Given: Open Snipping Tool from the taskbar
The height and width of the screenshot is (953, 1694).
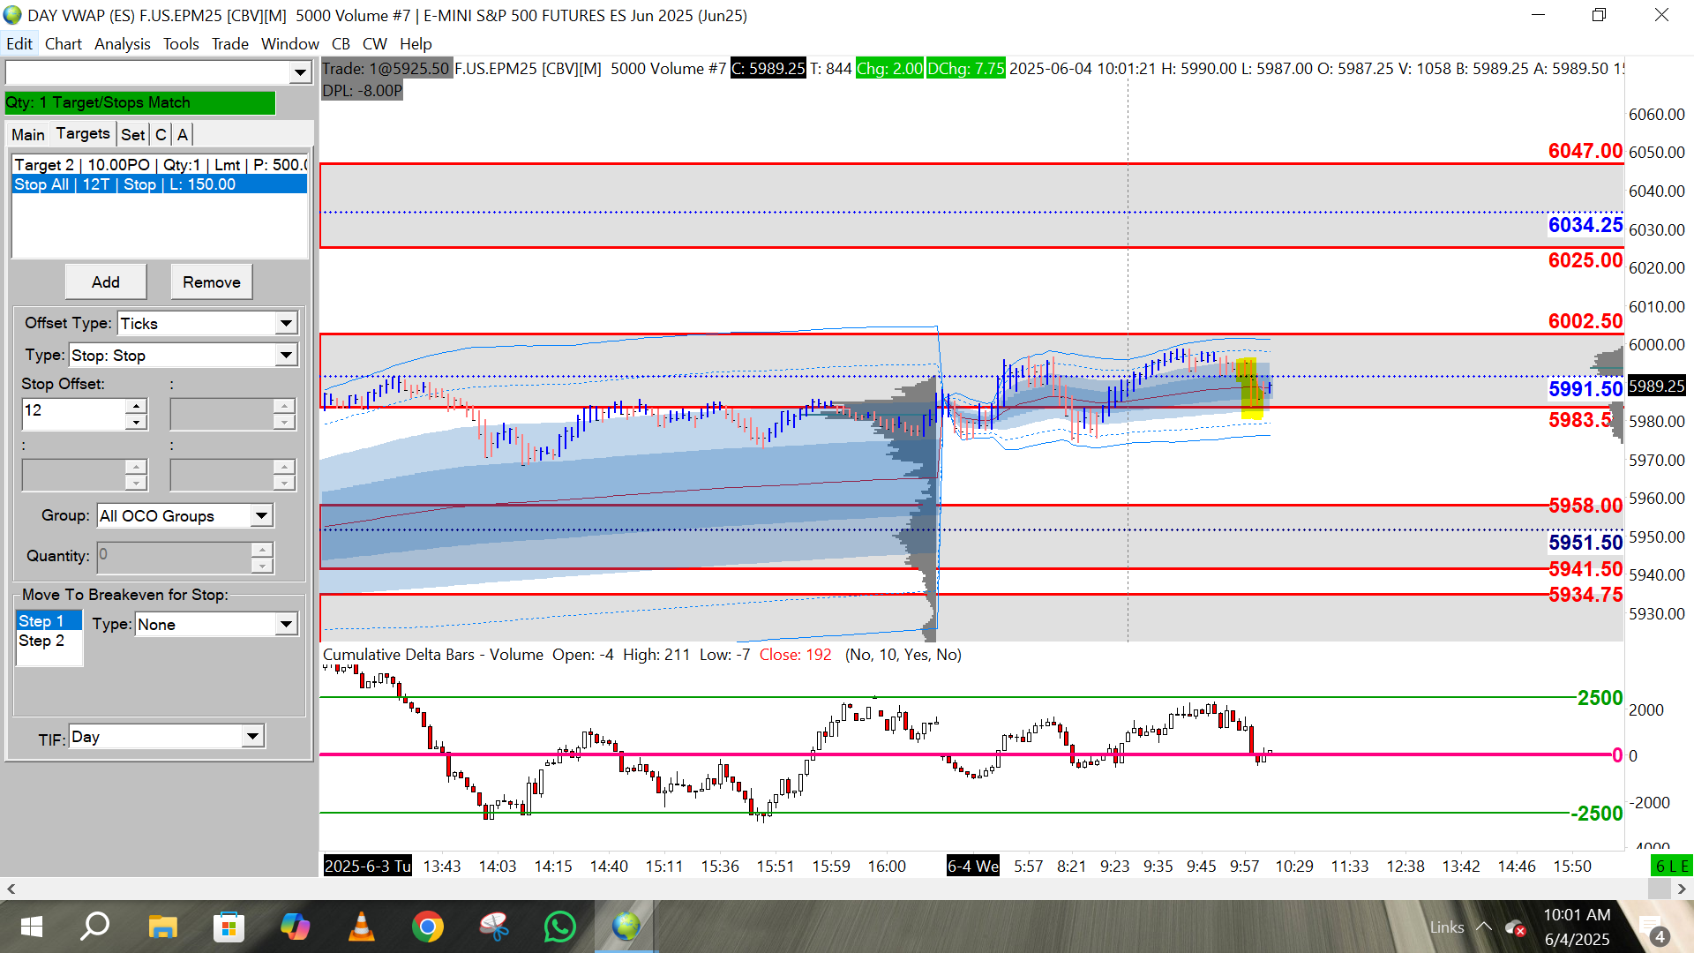Looking at the screenshot, I should coord(493,927).
